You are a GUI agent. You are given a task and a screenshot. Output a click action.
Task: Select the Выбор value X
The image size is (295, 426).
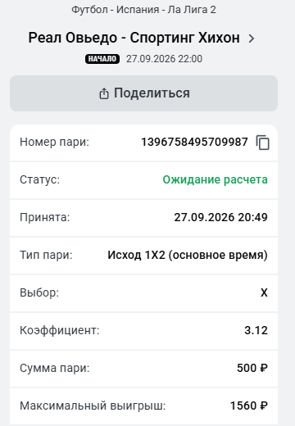pos(264,292)
